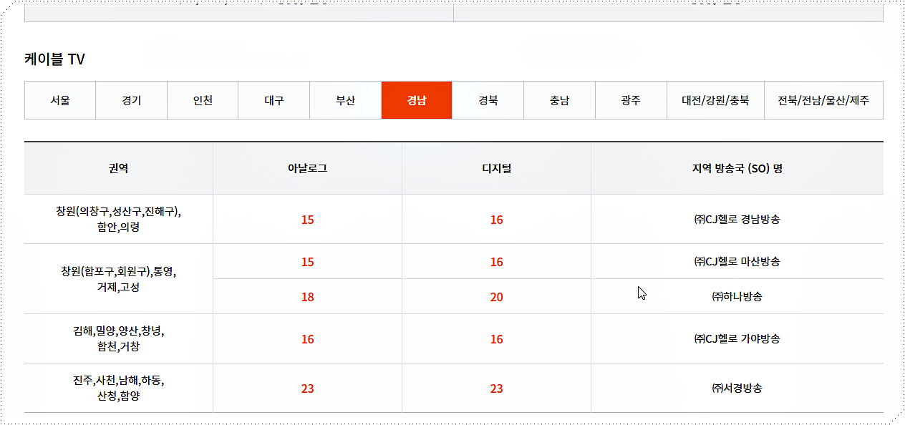The height and width of the screenshot is (425, 905).
Task: Select the 경기 region tab
Action: (x=131, y=100)
